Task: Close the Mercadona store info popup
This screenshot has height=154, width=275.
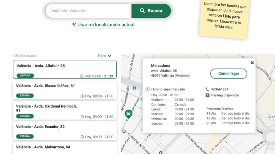Action: [x=252, y=63]
